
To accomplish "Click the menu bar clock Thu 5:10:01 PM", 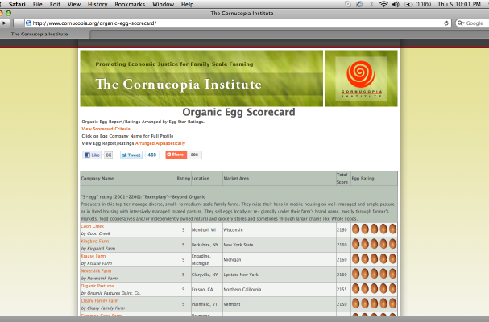I will [458, 4].
